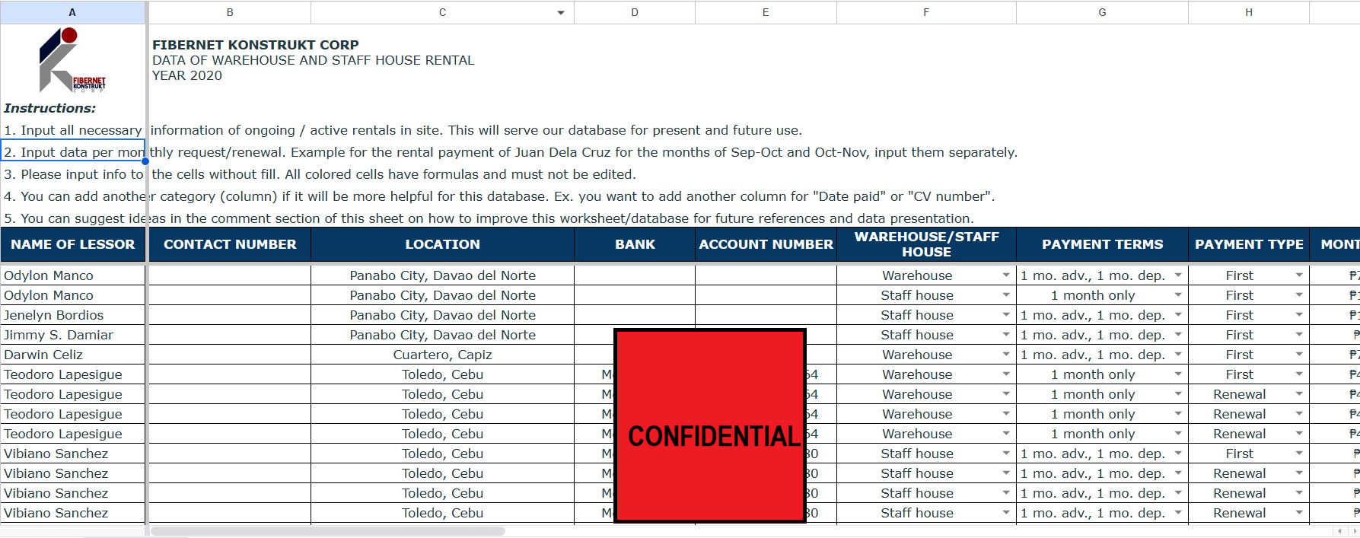The height and width of the screenshot is (538, 1360).
Task: Select the 'Jimmy S. Damiar' lessor cell
Action: (72, 335)
